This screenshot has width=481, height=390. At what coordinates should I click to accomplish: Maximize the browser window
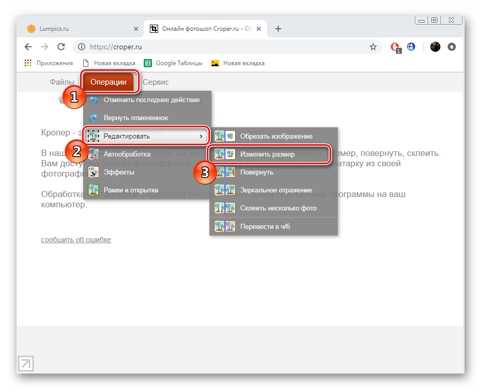pos(434,20)
